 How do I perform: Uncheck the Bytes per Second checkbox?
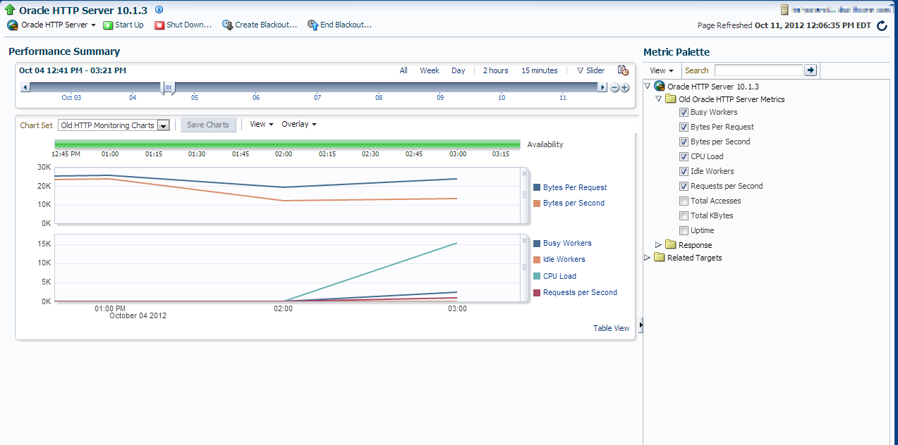tap(684, 142)
